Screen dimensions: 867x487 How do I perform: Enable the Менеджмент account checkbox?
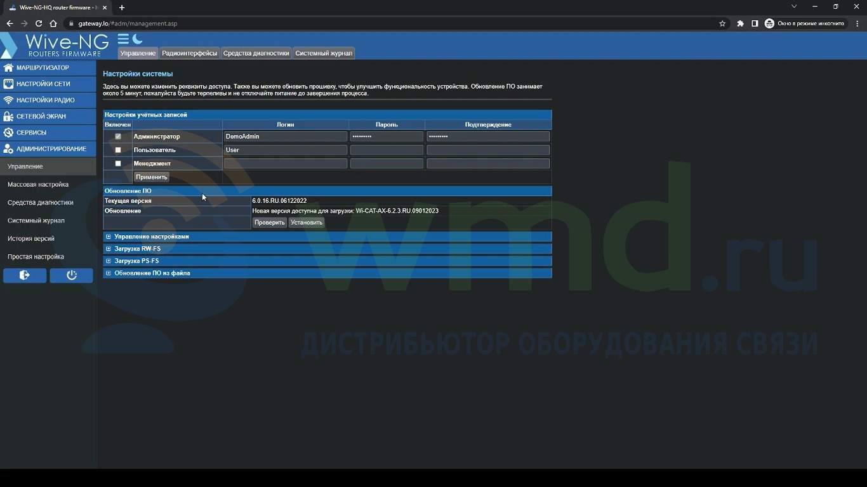click(117, 164)
